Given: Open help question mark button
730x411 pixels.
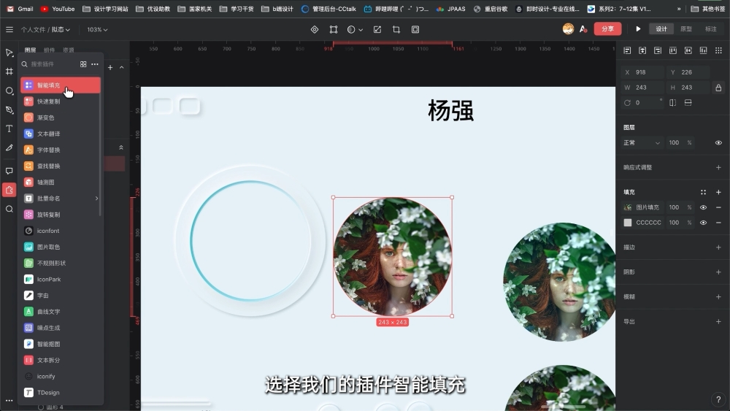Looking at the screenshot, I should tap(718, 399).
